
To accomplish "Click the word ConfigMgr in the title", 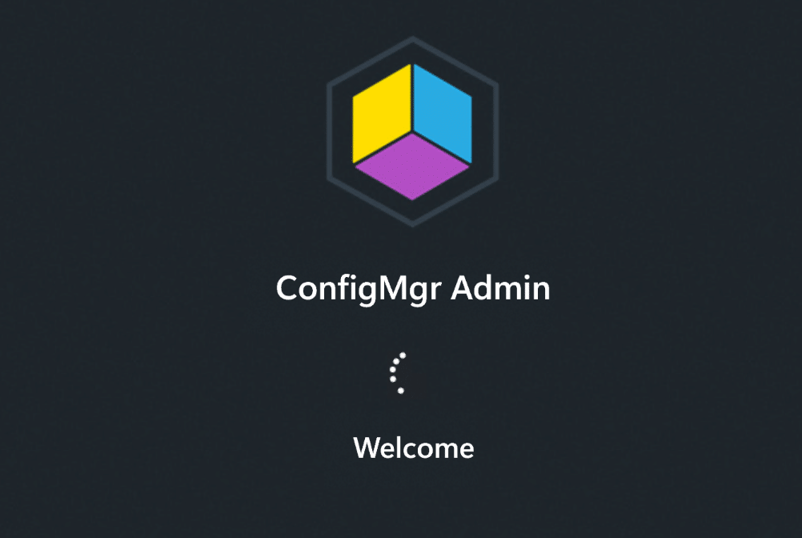I will click(358, 290).
